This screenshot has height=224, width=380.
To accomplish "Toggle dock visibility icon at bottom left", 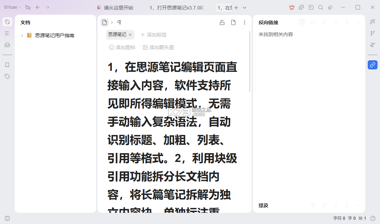I will coord(7,218).
